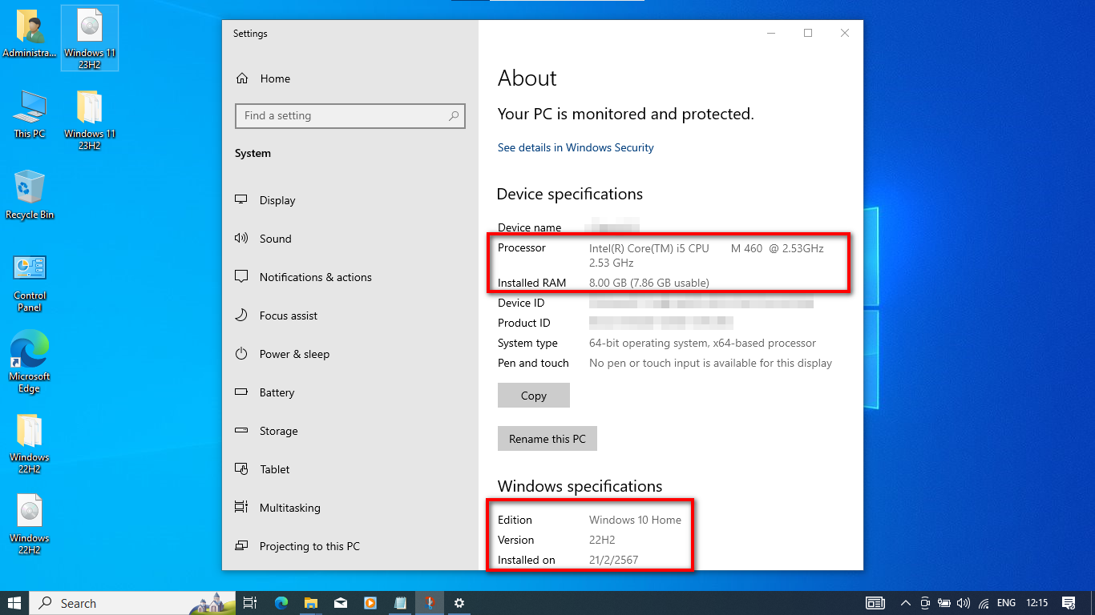Select the Windows 11 23H2 disc image icon
This screenshot has height=615, width=1095.
pos(90,38)
